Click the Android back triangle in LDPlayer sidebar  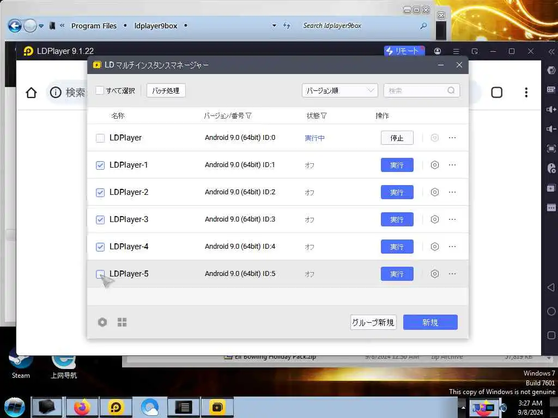click(551, 287)
